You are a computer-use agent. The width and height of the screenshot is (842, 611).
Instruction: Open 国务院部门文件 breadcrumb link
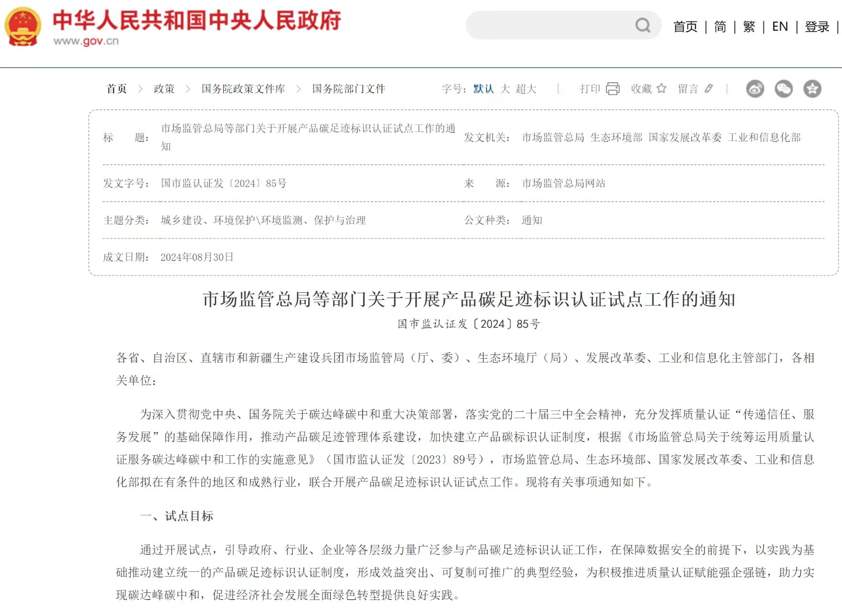pyautogui.click(x=348, y=89)
